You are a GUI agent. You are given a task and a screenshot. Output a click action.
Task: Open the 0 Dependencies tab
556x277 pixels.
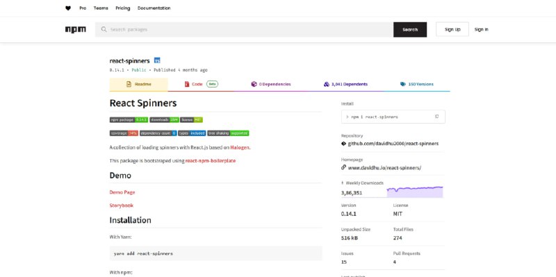click(x=271, y=84)
